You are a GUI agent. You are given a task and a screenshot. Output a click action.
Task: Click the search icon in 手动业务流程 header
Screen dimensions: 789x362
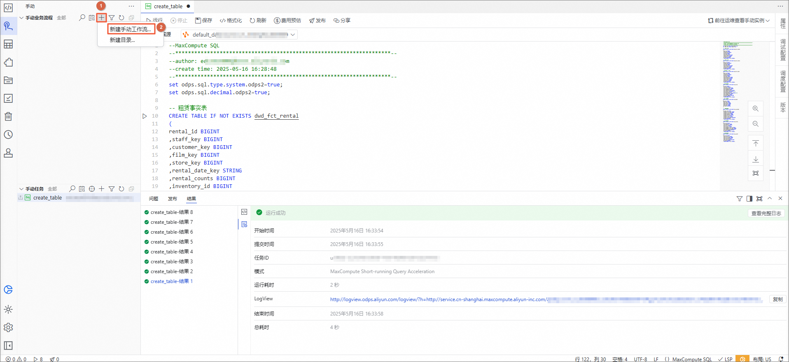[82, 18]
